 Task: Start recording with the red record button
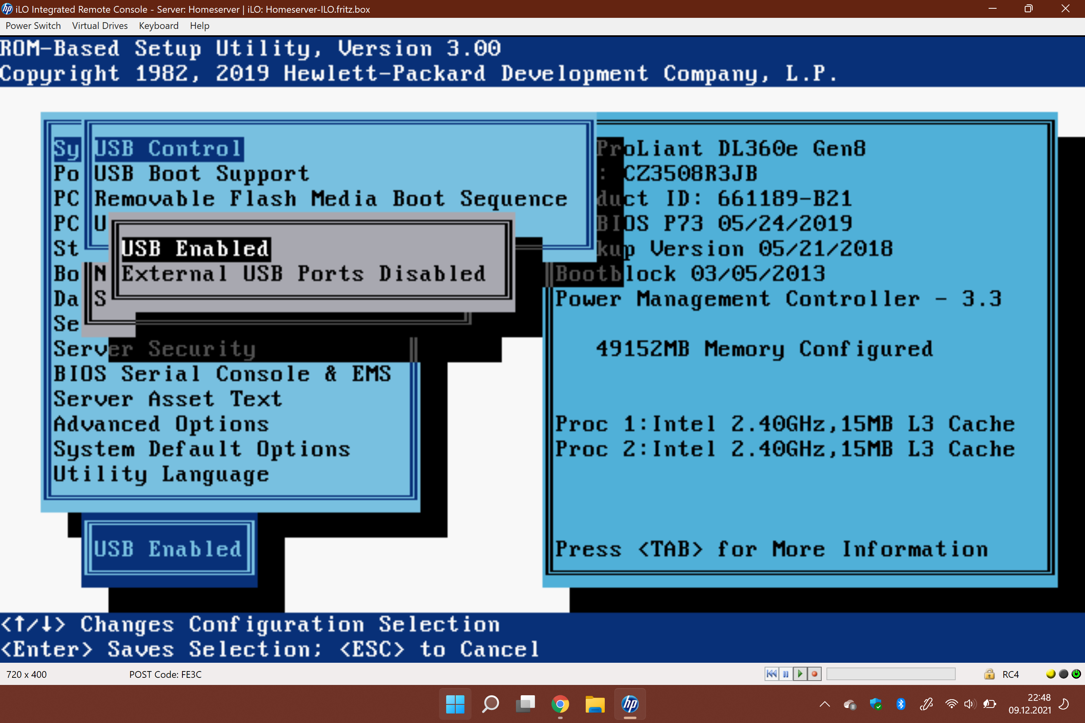(x=814, y=674)
